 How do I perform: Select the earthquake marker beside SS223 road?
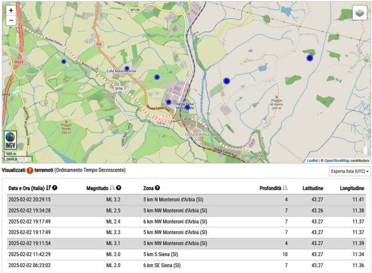63,62
